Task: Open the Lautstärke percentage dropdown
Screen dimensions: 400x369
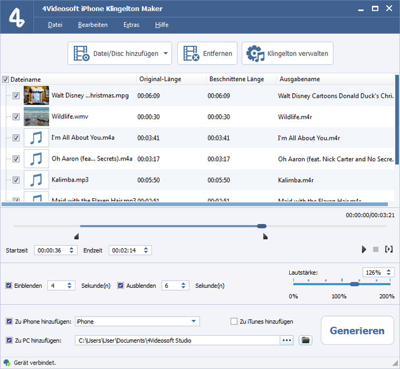Action: [x=389, y=272]
